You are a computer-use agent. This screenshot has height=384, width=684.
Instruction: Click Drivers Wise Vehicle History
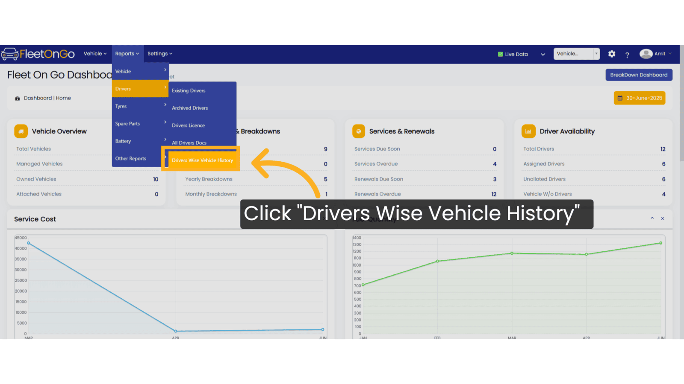pos(202,160)
